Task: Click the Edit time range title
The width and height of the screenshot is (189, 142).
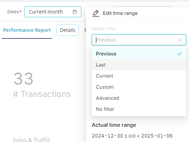Action: coord(120,13)
